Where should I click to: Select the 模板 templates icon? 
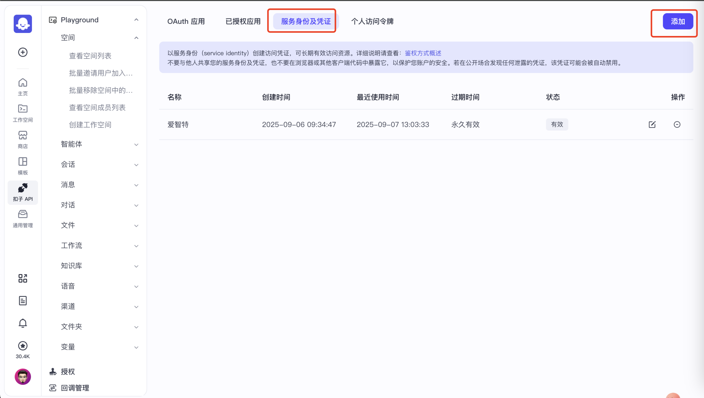pos(23,165)
